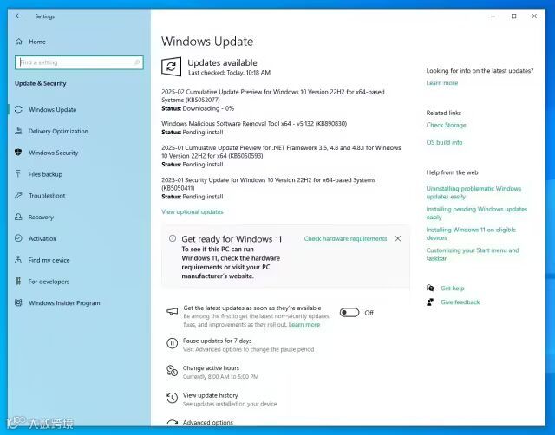Viewport: 555px width, 435px height.
Task: Open the Home icon in sidebar
Action: click(19, 42)
